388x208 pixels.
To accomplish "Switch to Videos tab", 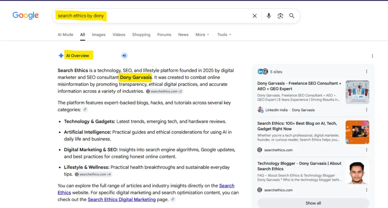I will [x=119, y=34].
